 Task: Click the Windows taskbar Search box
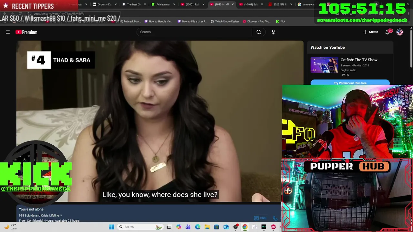140,227
